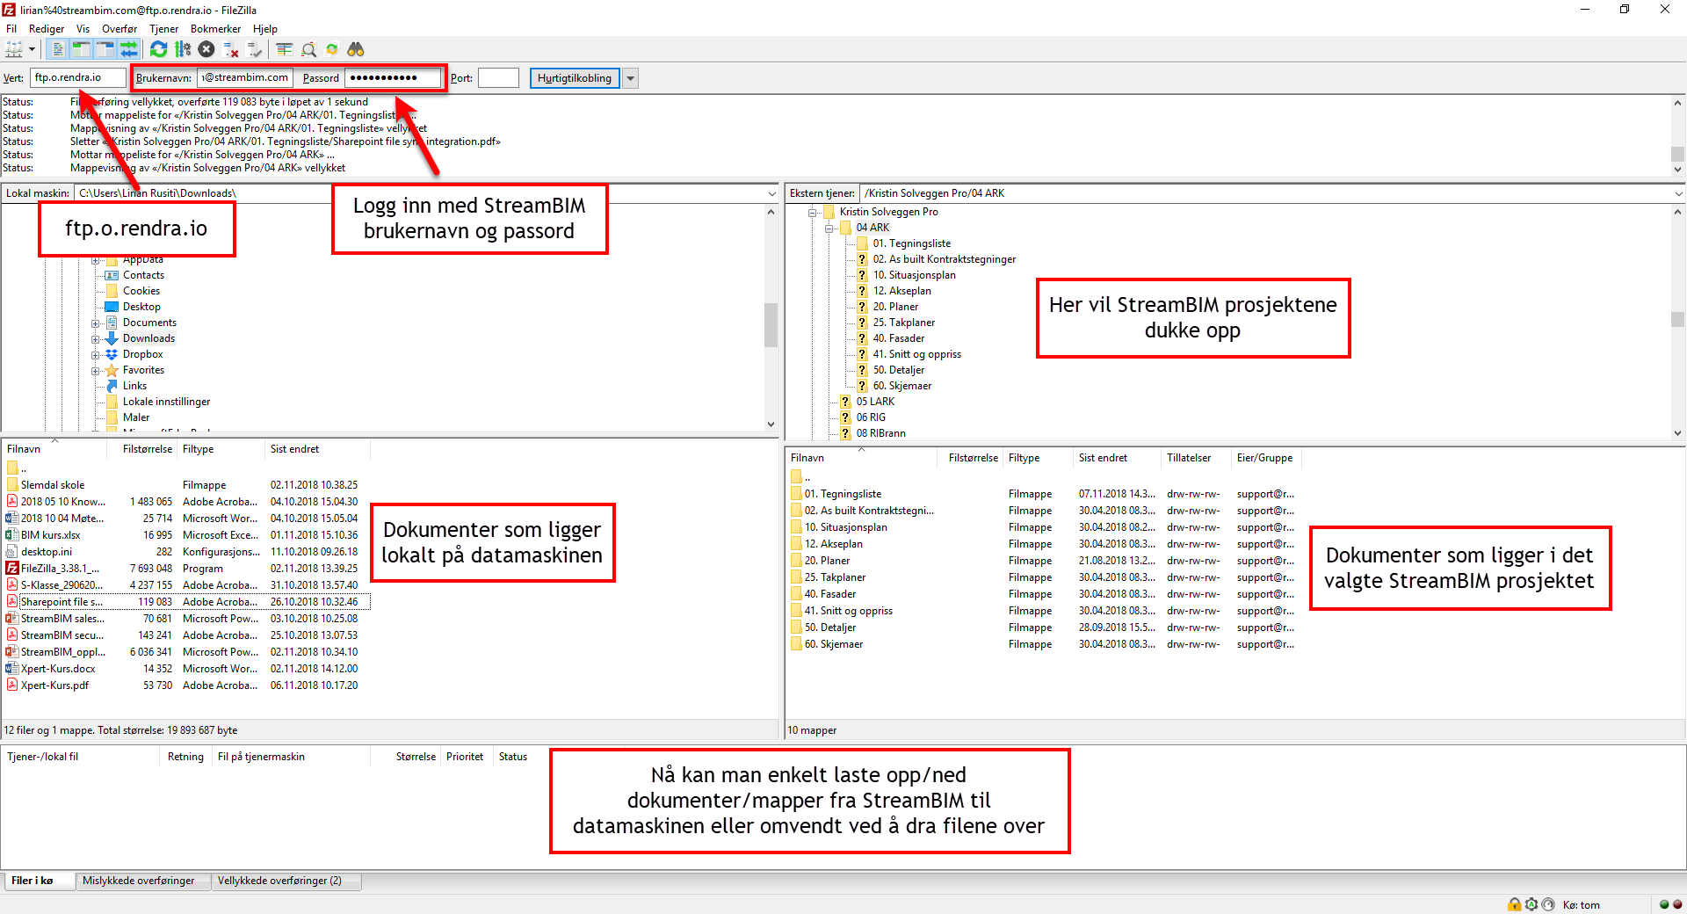Collapse the 04 ARK remote folder
Screen dimensions: 1687x914
click(829, 228)
